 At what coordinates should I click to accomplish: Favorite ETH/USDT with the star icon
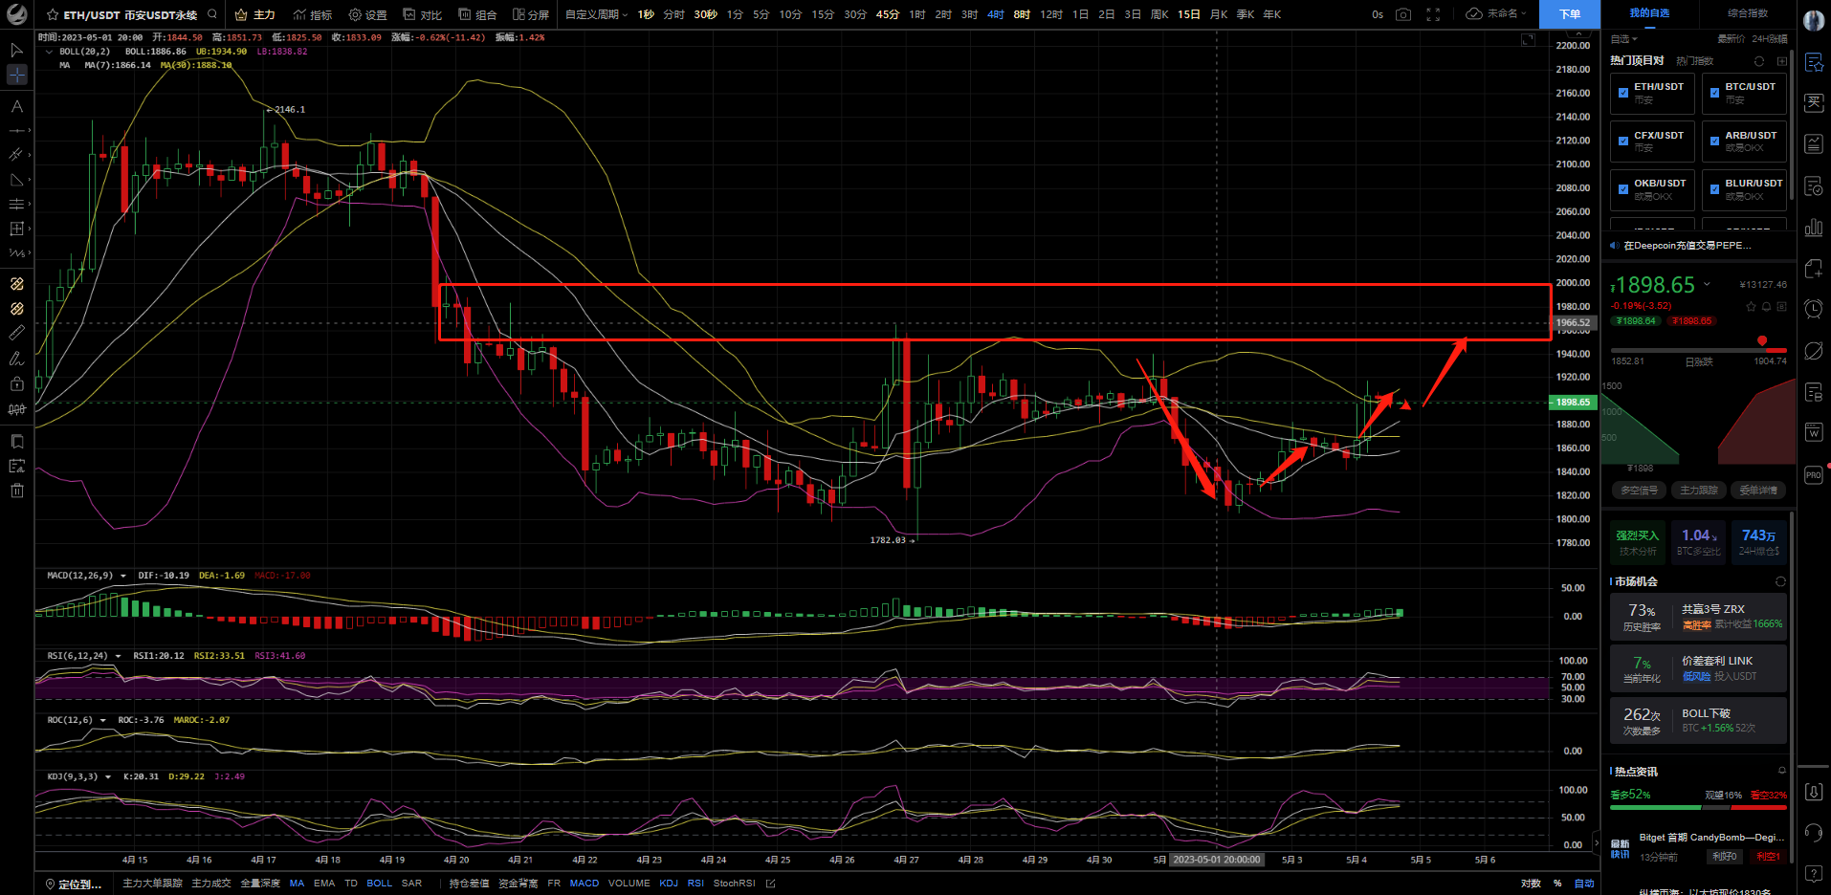pyautogui.click(x=53, y=14)
